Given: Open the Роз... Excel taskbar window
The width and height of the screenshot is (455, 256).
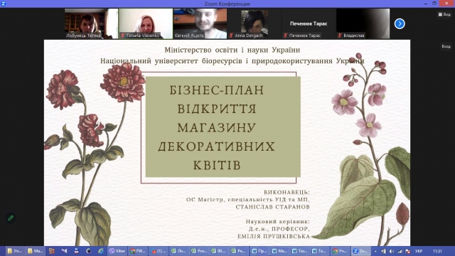Looking at the screenshot, I should [199, 251].
